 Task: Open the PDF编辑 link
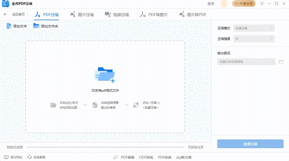click(x=128, y=157)
